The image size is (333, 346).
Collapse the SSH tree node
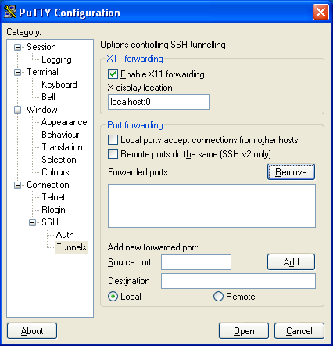(32, 222)
